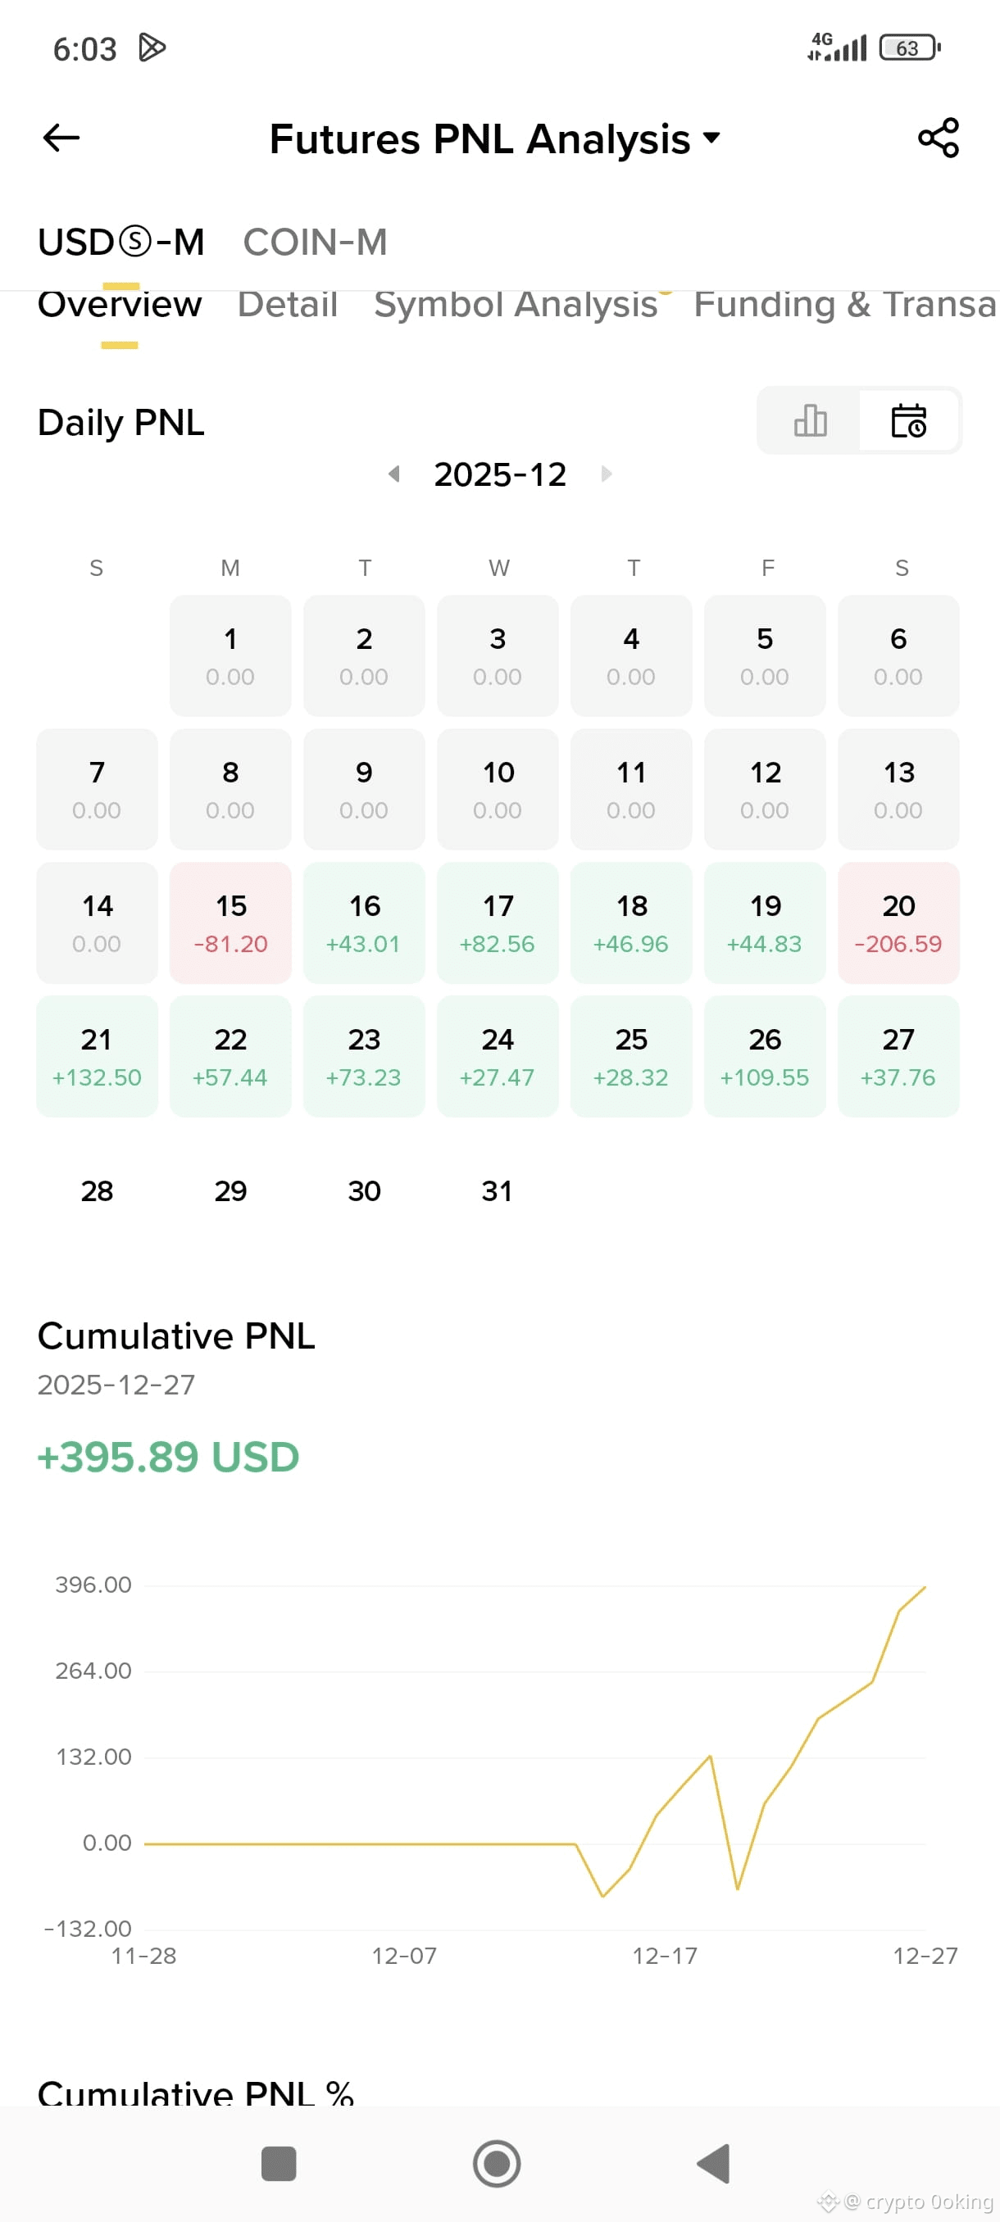Open Futures PNL Analysis dropdown

tap(494, 139)
